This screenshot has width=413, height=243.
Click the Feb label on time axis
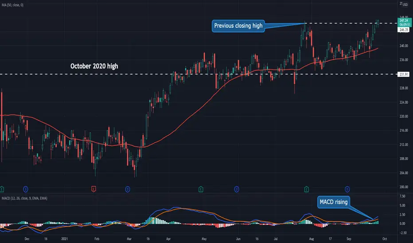tap(97, 239)
